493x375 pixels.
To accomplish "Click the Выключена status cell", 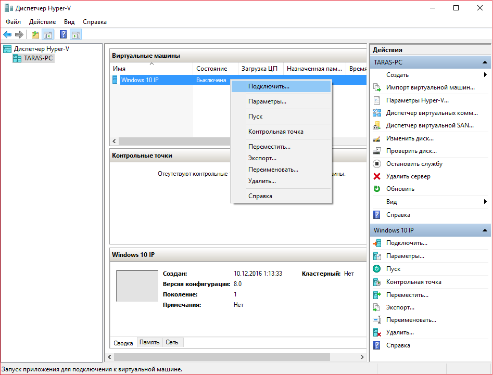I will [x=211, y=80].
